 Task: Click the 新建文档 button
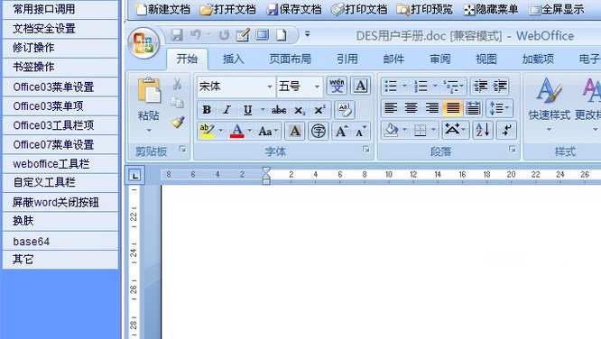coord(163,9)
